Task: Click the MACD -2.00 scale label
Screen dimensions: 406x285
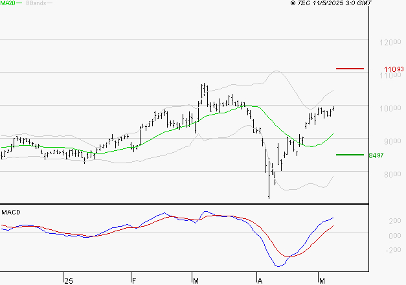Action: pos(393,250)
